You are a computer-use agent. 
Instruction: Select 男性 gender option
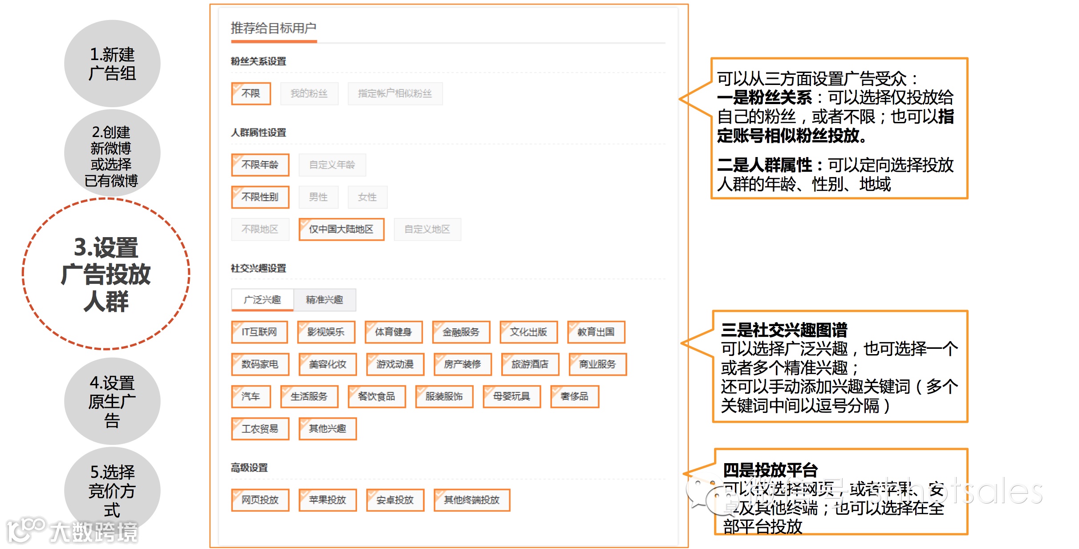coord(318,197)
